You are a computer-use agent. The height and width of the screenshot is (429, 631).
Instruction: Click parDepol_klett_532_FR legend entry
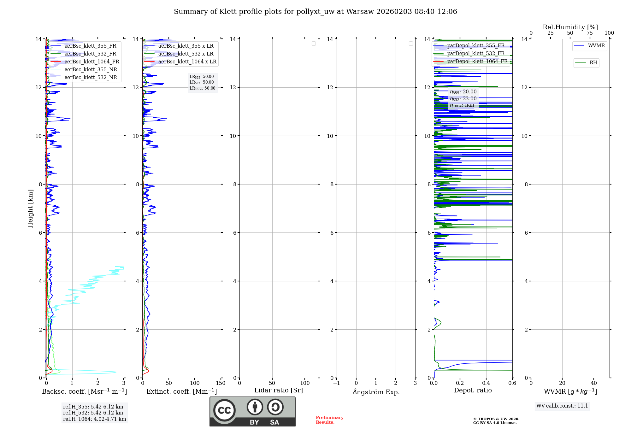point(475,53)
